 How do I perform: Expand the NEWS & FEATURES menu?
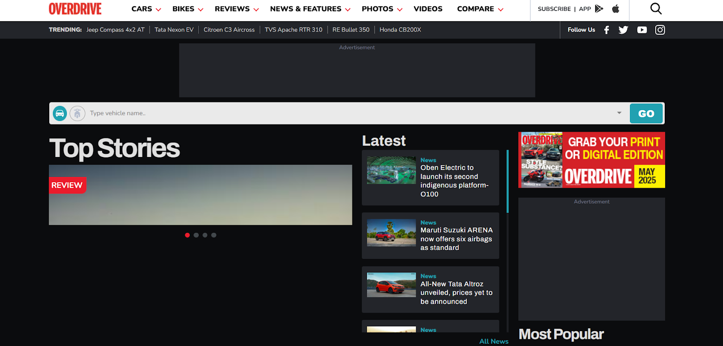coord(310,9)
